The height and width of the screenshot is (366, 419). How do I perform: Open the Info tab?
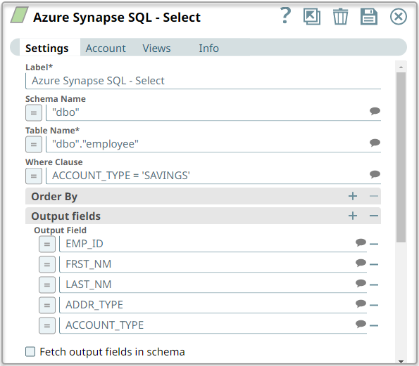coord(208,48)
